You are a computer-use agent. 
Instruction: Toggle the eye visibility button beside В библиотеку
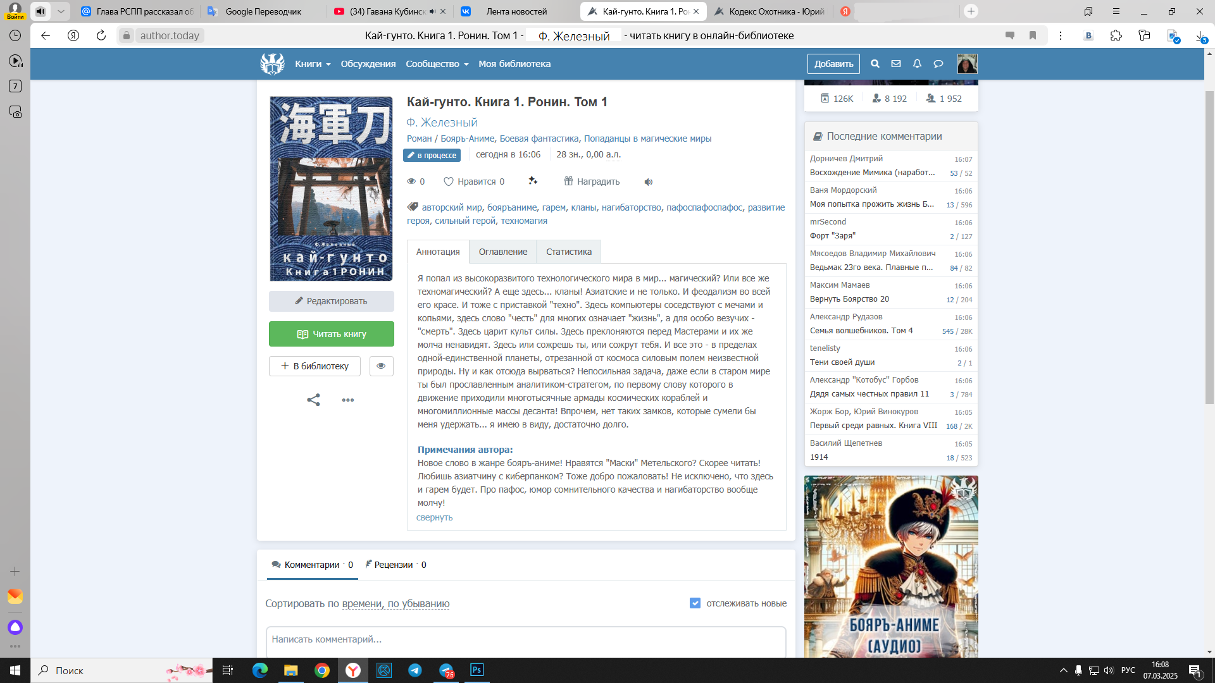(x=381, y=366)
